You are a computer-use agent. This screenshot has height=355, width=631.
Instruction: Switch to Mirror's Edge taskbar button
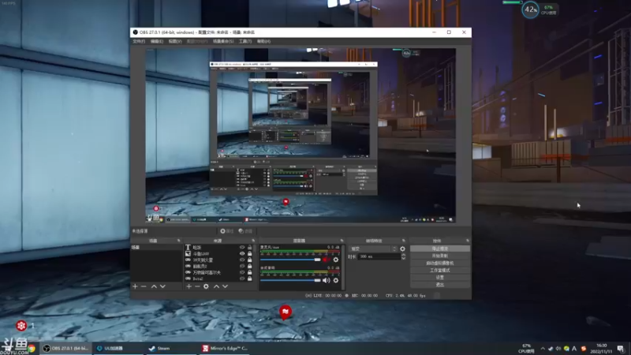click(x=224, y=349)
